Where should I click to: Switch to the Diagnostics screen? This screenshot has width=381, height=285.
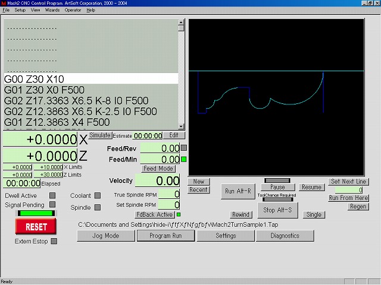coord(285,236)
